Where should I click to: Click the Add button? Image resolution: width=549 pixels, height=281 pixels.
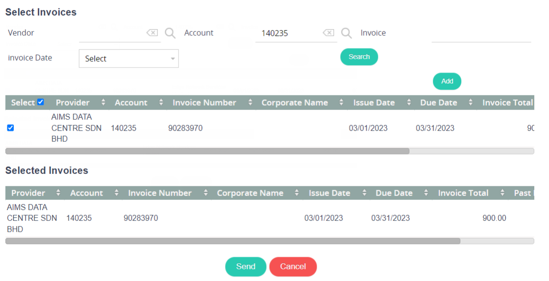coord(447,82)
